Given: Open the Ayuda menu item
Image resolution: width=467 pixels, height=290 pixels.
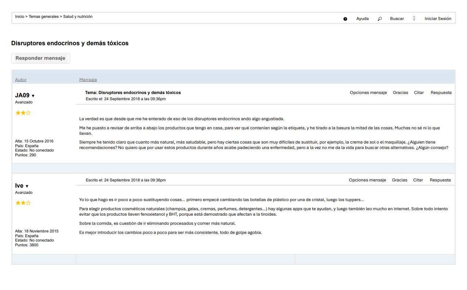Looking at the screenshot, I should pos(362,19).
